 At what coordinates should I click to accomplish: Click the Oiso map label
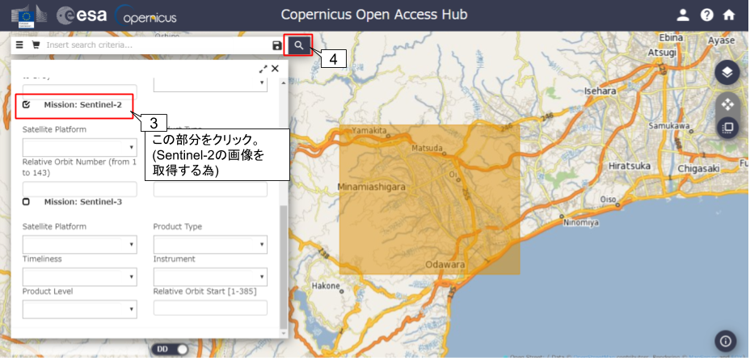point(608,198)
